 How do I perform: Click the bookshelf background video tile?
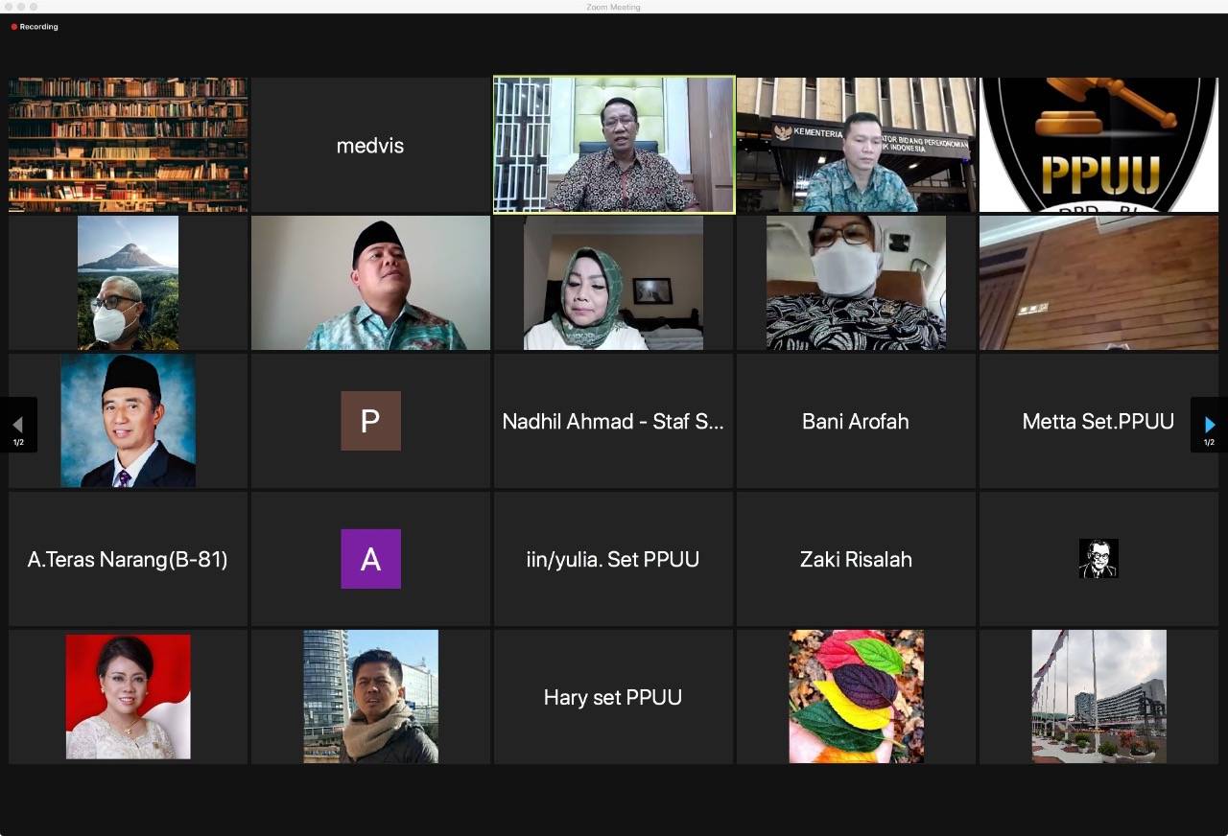[128, 145]
